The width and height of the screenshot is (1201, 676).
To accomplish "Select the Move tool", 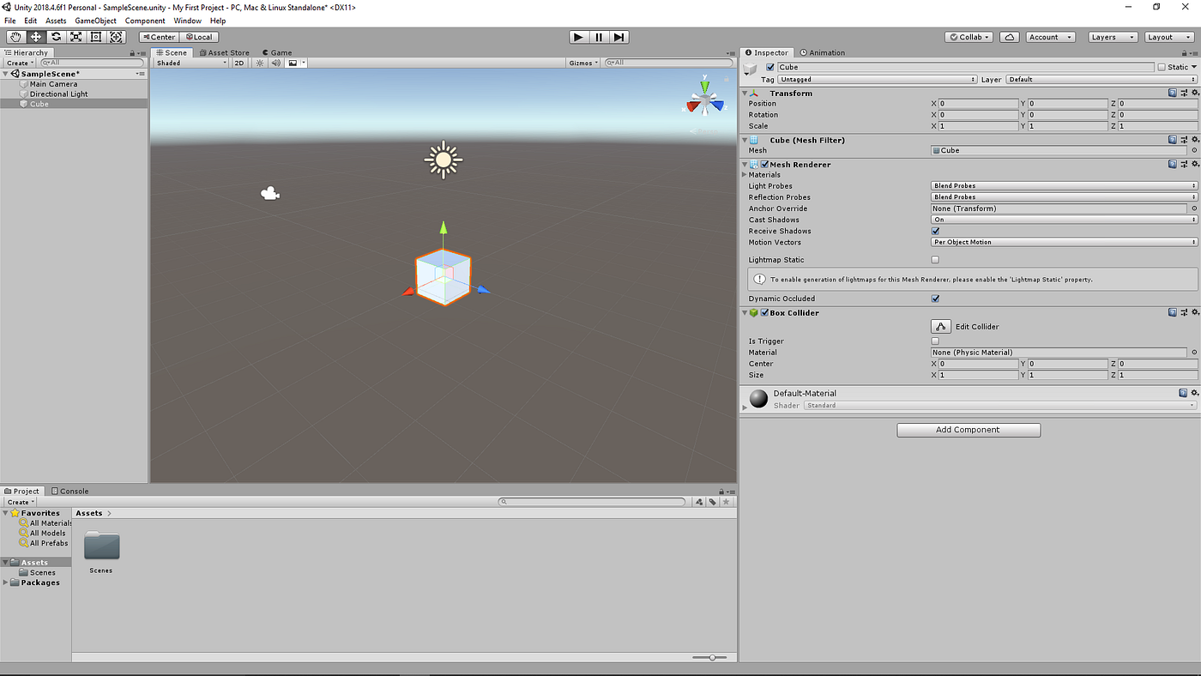I will 35,36.
